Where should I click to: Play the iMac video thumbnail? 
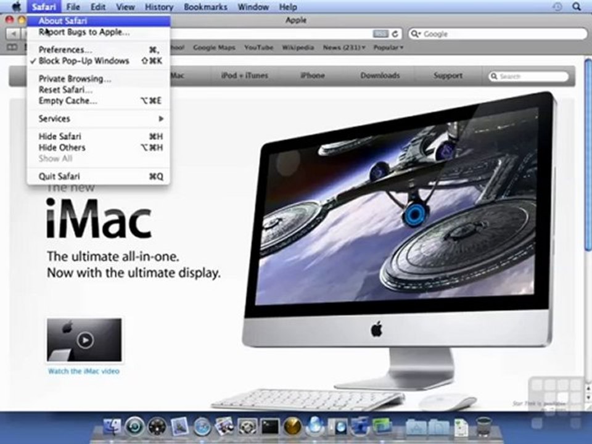coord(84,340)
